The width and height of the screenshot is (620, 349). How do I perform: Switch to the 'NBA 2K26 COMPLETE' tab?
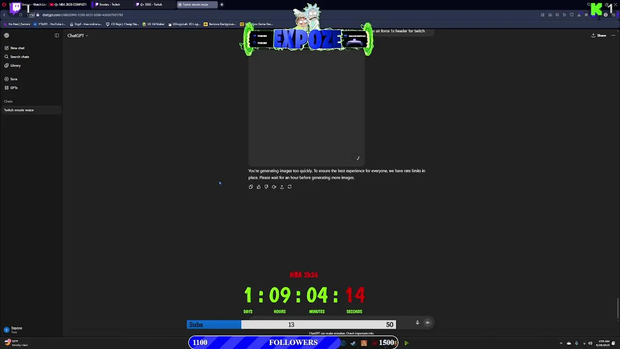[69, 4]
